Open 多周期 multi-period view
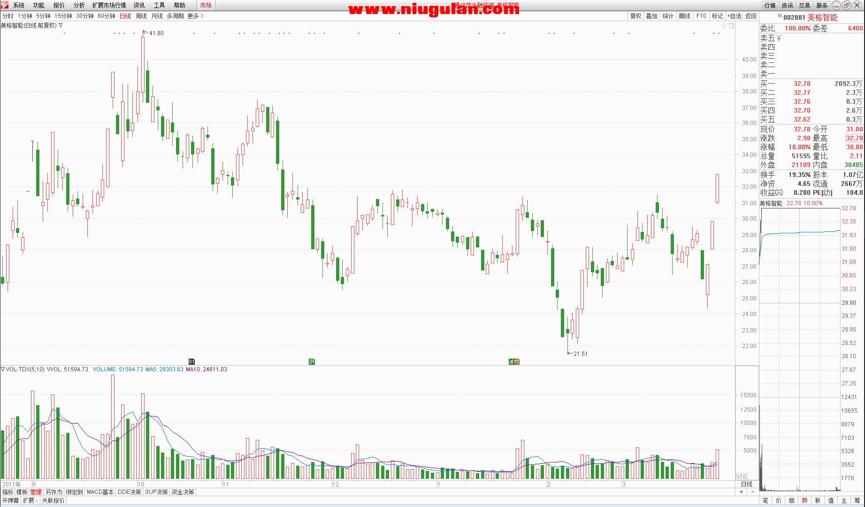Screen dimensions: 865x507 (x=176, y=16)
